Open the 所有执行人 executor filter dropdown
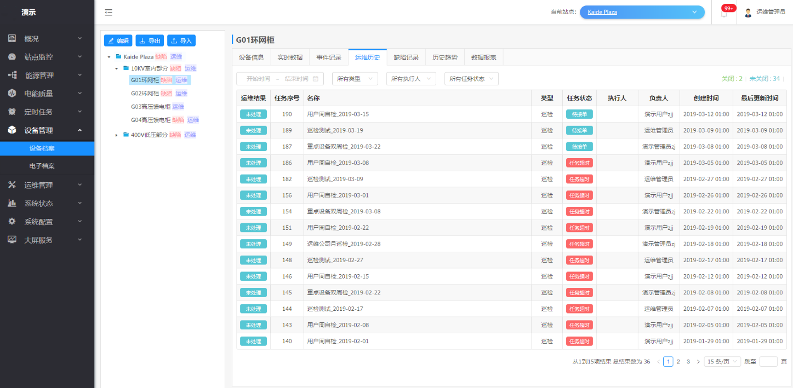The height and width of the screenshot is (388, 793). pyautogui.click(x=410, y=79)
